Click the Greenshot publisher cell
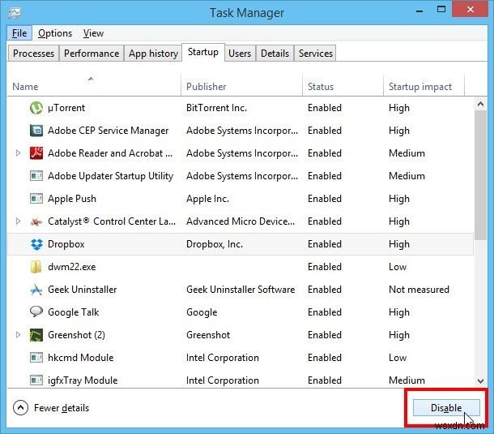Image resolution: width=494 pixels, height=434 pixels. pos(208,335)
